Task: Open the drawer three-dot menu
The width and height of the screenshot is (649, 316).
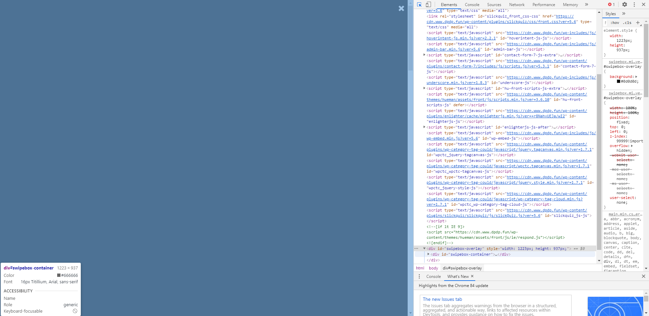Action: (419, 276)
